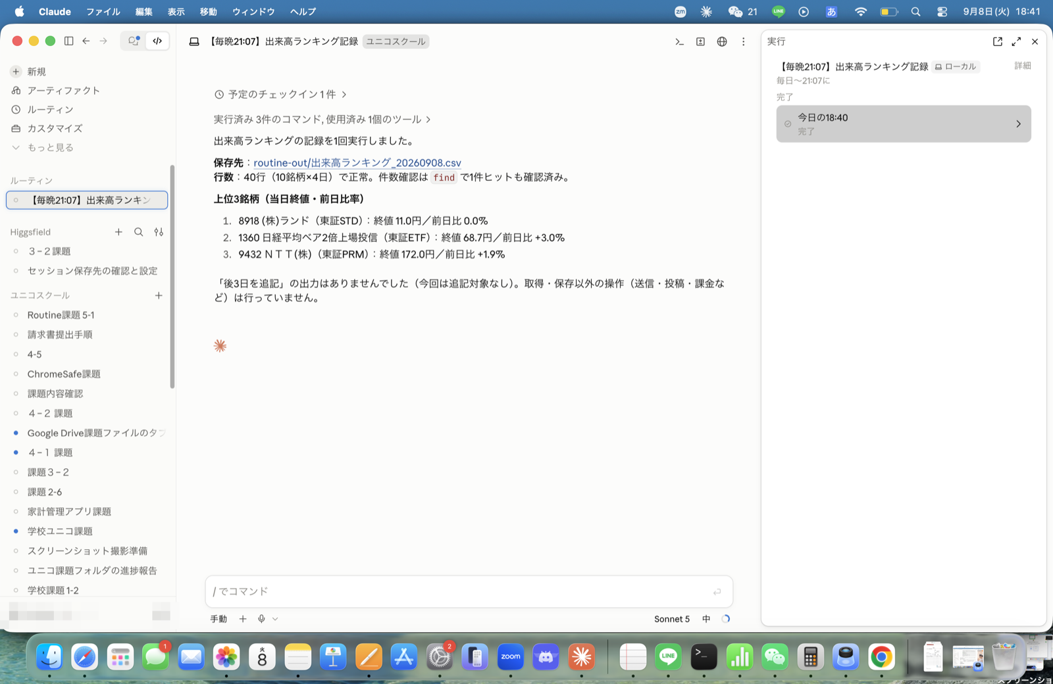1053x684 pixels.
Task: Launch Finder from the Dock
Action: [x=49, y=656]
